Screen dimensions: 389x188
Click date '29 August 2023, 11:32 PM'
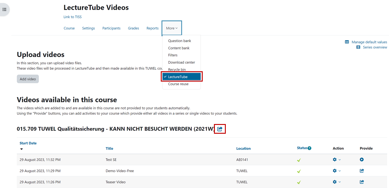click(x=40, y=159)
